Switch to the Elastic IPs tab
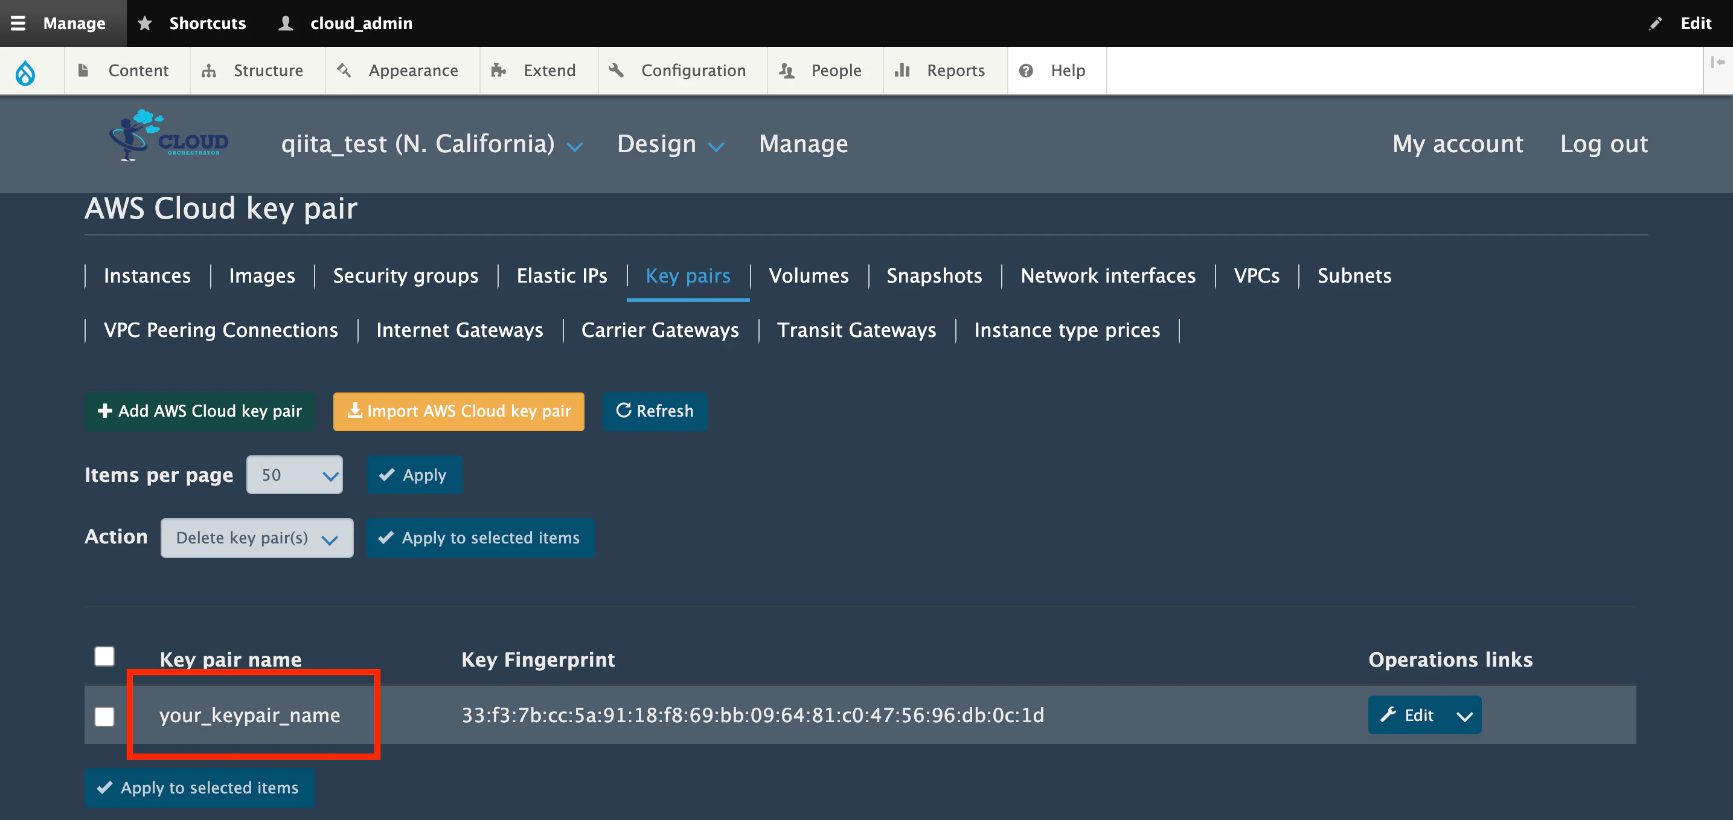 pyautogui.click(x=562, y=276)
